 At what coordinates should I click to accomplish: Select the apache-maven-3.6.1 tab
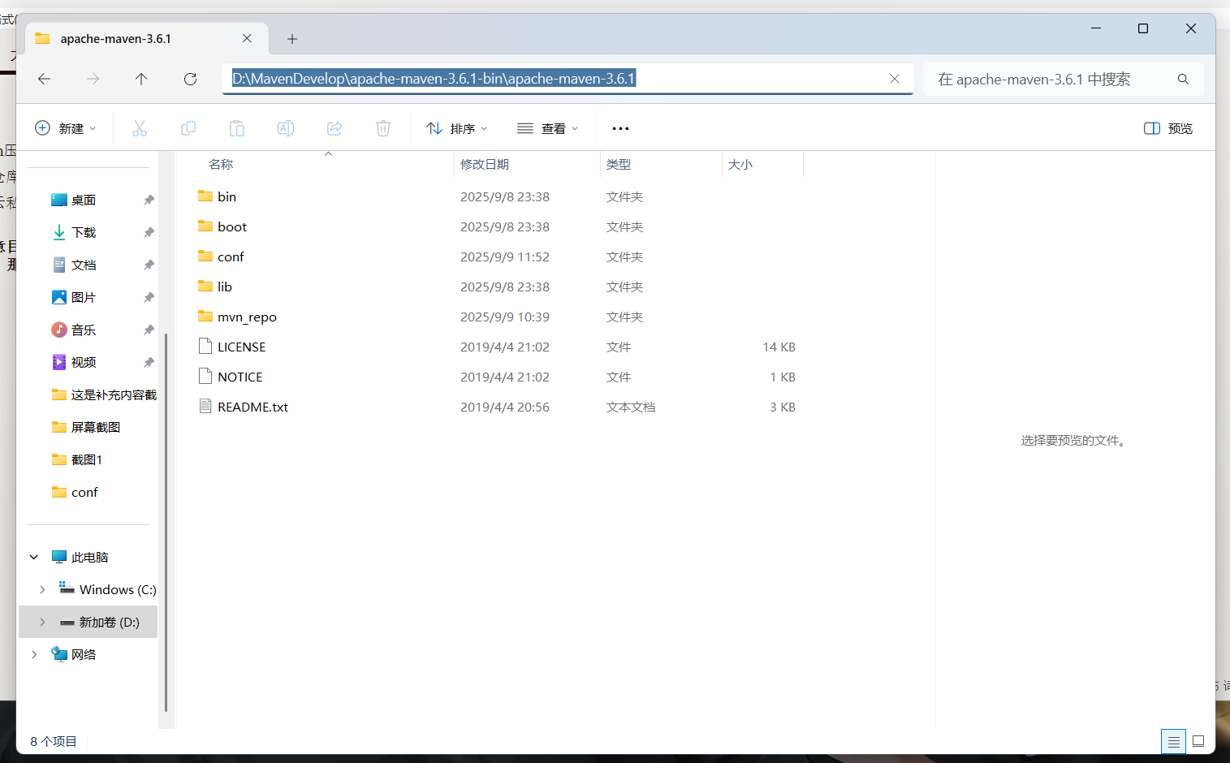tap(146, 38)
